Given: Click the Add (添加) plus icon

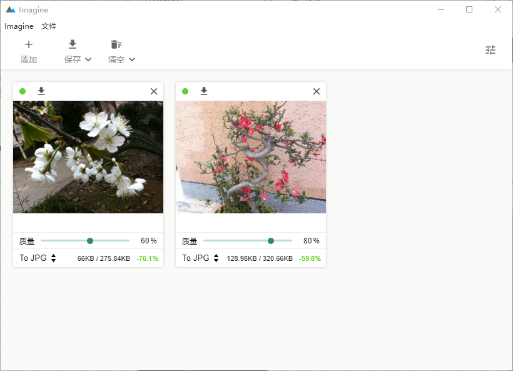Looking at the screenshot, I should (x=29, y=44).
